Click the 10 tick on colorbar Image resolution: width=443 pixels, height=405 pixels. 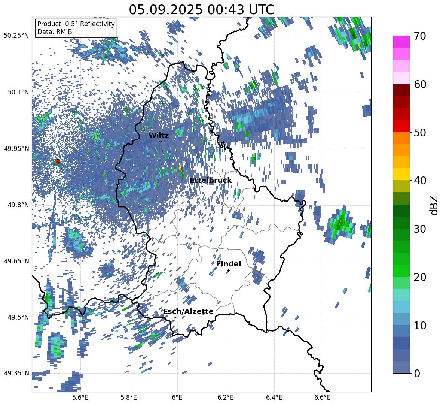click(420, 325)
